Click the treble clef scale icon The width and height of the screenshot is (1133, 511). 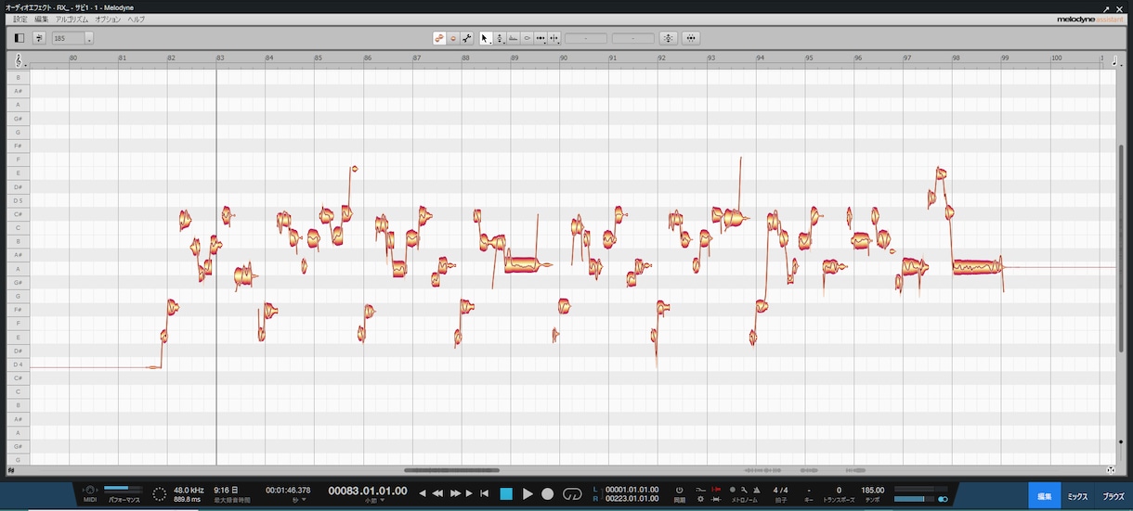point(20,60)
